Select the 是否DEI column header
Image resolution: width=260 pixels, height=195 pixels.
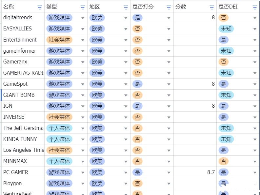238,7
